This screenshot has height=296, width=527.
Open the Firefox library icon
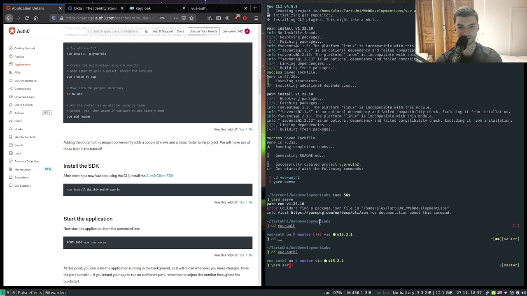(210, 18)
